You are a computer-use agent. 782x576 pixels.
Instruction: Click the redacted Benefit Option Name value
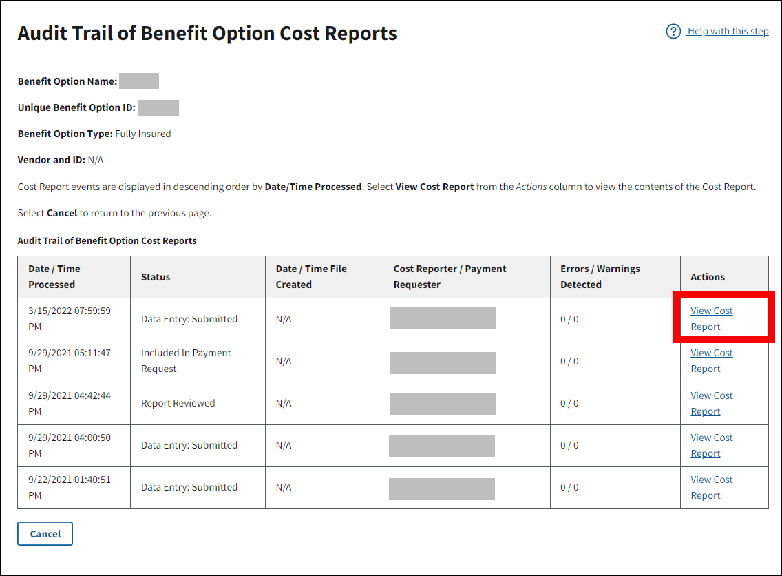(x=139, y=81)
